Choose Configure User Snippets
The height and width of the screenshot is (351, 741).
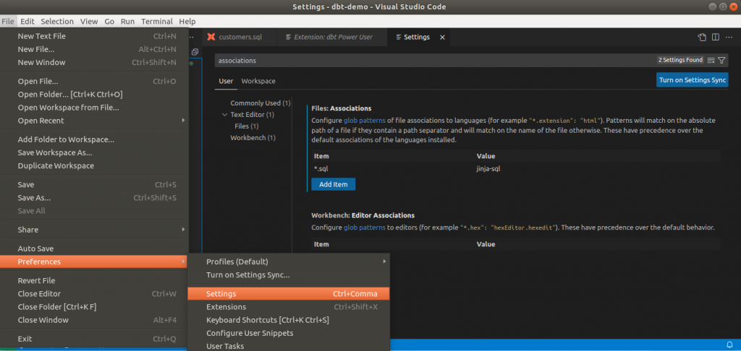click(289, 333)
